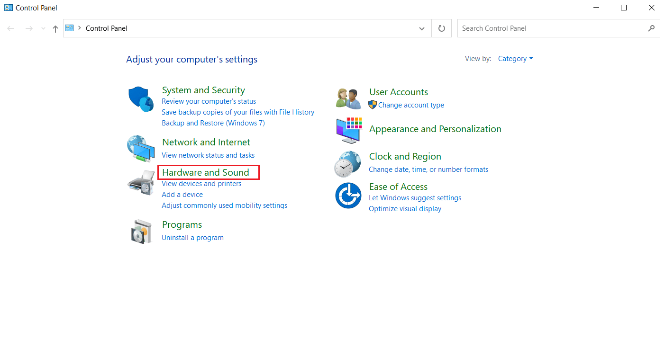
Task: Maximize the Control Panel window
Action: click(x=624, y=8)
